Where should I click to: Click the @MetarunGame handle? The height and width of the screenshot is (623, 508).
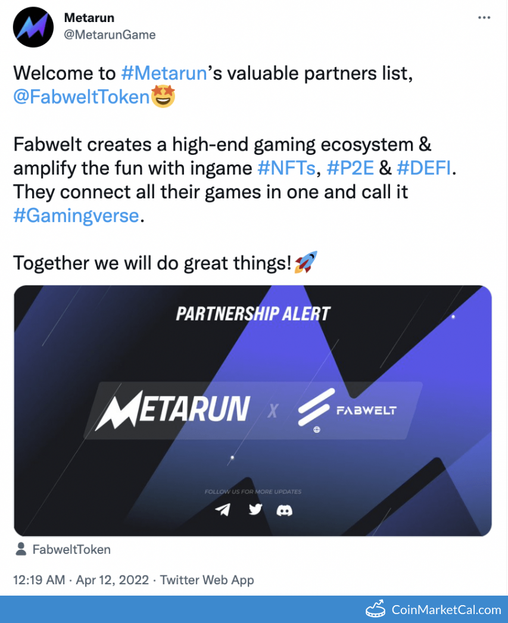tap(110, 35)
